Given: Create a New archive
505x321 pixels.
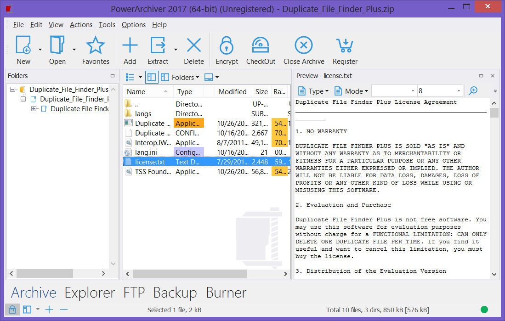Looking at the screenshot, I should coord(23,50).
